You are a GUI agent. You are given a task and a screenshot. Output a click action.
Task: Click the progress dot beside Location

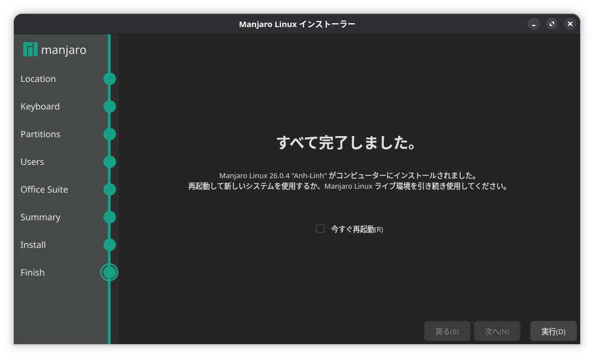click(x=110, y=79)
